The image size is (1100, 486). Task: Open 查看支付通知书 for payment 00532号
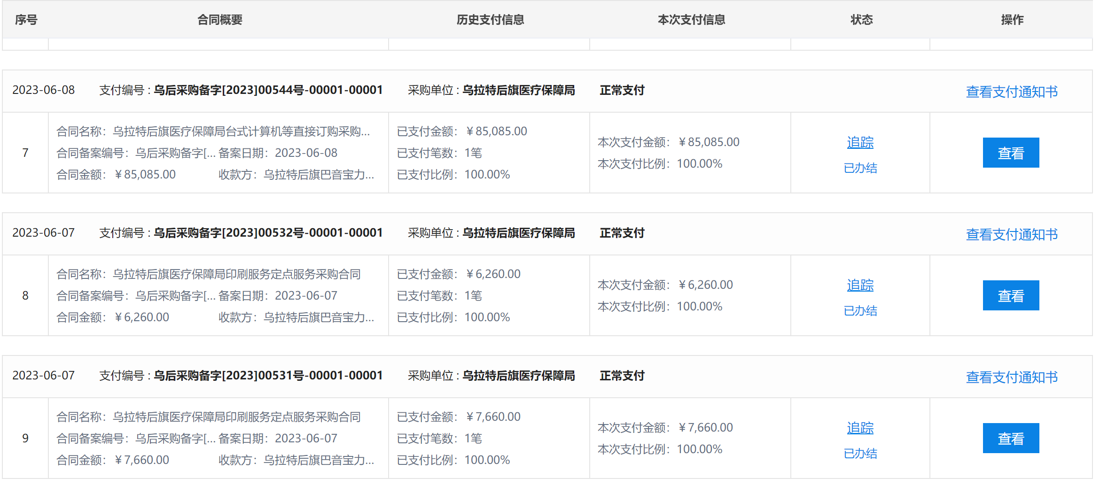(1012, 234)
